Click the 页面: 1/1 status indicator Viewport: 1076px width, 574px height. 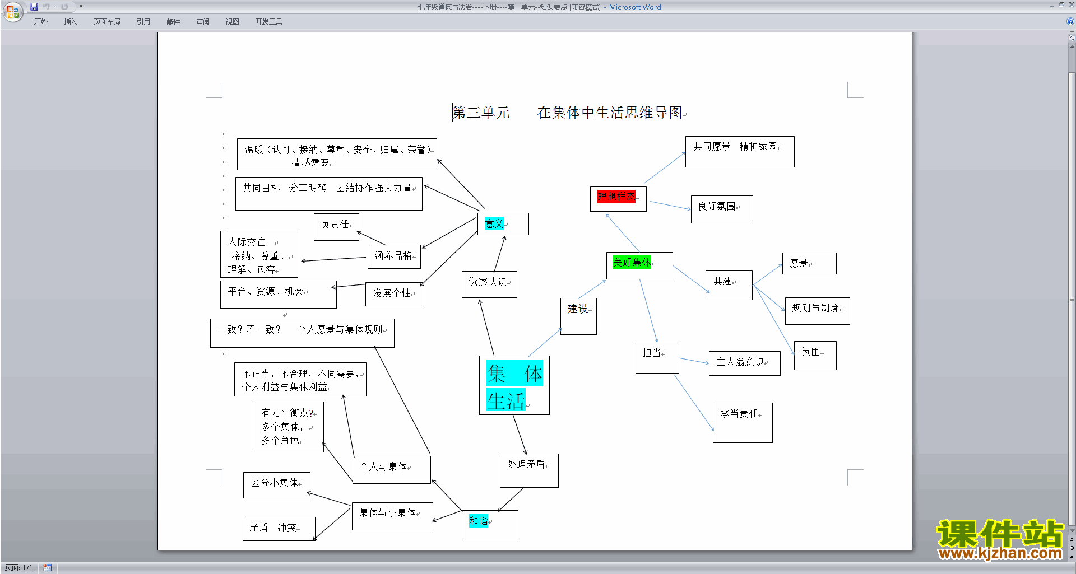(19, 567)
